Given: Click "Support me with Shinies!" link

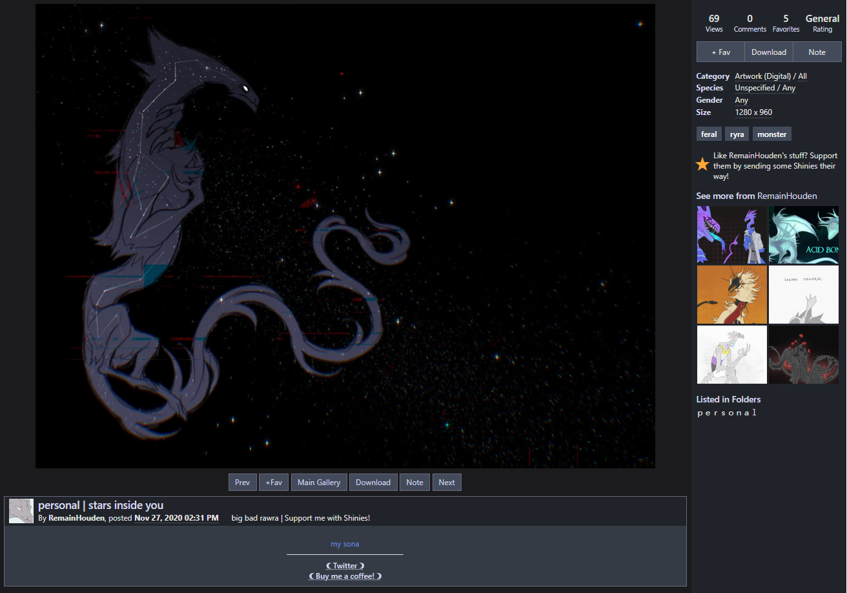Looking at the screenshot, I should click(x=327, y=518).
